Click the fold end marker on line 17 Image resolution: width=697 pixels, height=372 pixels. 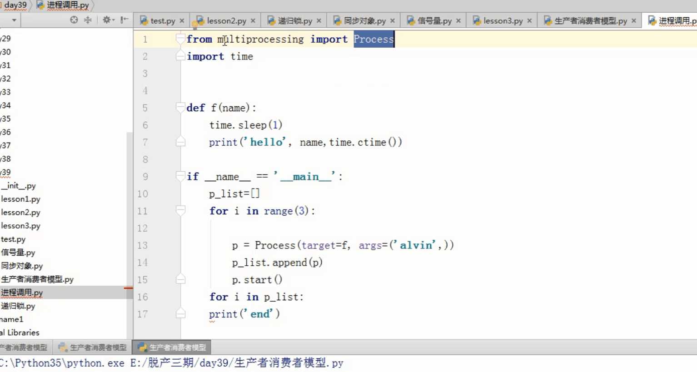point(180,313)
